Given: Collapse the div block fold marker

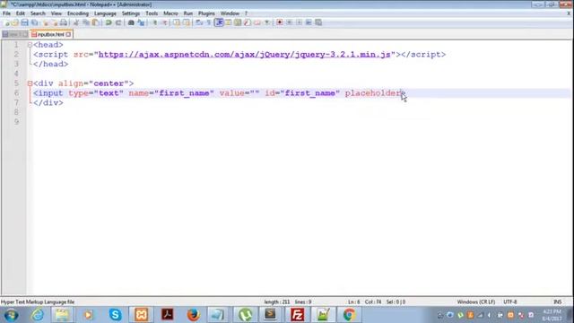Looking at the screenshot, I should click(x=30, y=83).
